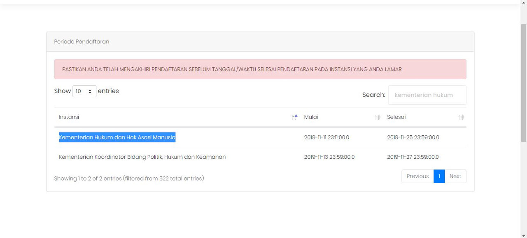Go to the Previous results page
This screenshot has height=238, width=527.
click(x=417, y=176)
